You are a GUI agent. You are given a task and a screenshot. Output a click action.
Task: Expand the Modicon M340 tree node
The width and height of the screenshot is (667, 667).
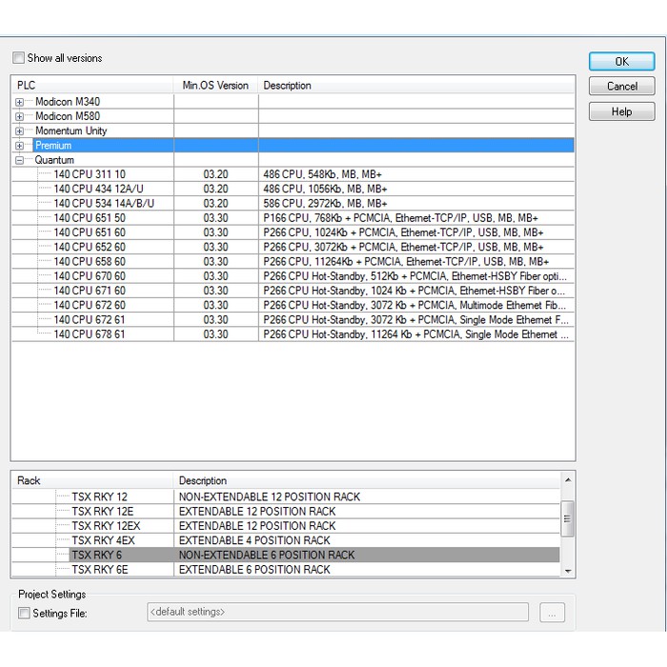(x=20, y=102)
